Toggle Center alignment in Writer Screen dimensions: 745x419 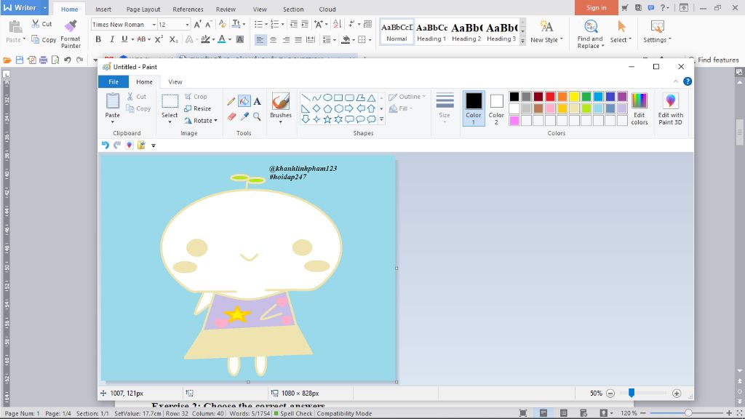(274, 40)
